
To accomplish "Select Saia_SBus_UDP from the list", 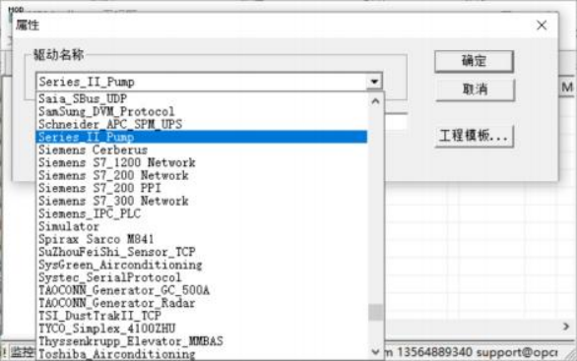I will click(x=203, y=98).
